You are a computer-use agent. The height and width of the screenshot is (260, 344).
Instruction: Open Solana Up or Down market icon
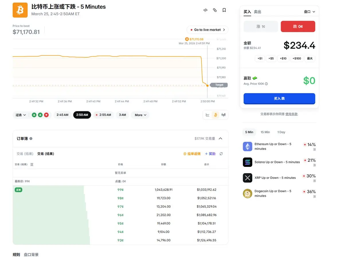[x=248, y=162]
